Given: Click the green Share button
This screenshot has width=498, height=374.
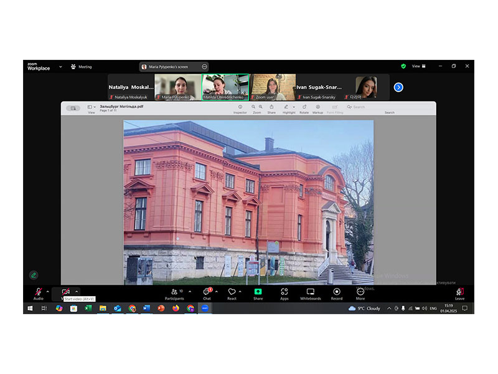Looking at the screenshot, I should (258, 294).
